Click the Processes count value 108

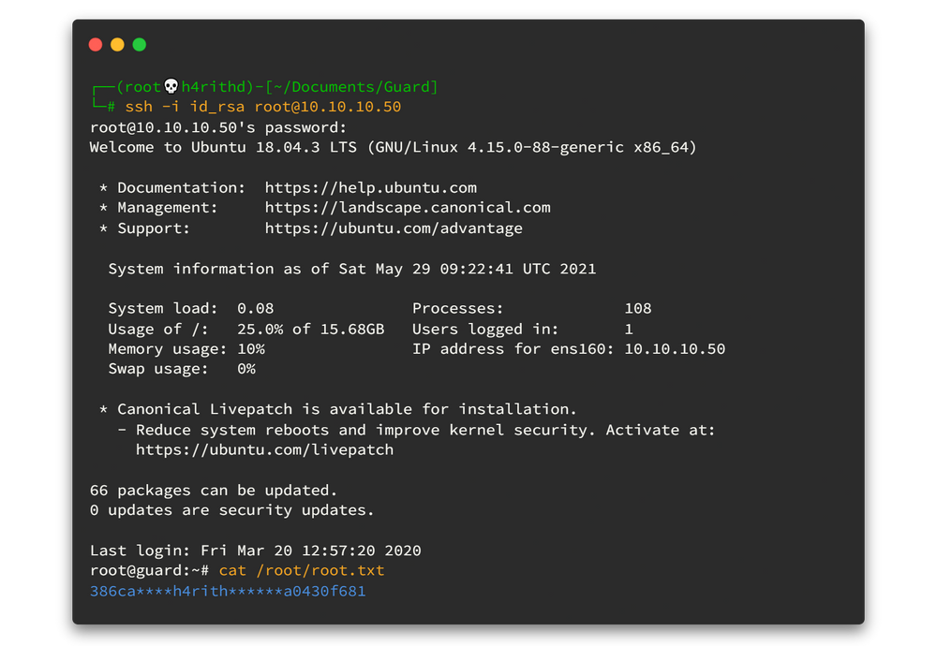pos(637,309)
